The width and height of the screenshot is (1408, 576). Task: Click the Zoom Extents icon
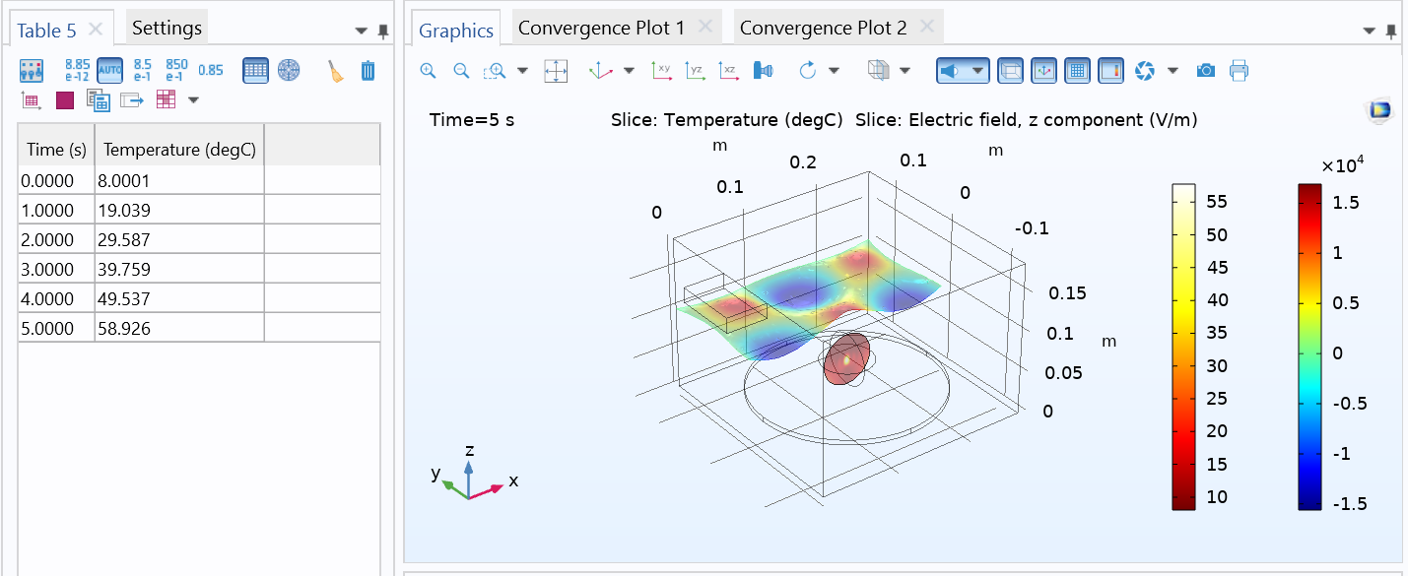coord(556,71)
